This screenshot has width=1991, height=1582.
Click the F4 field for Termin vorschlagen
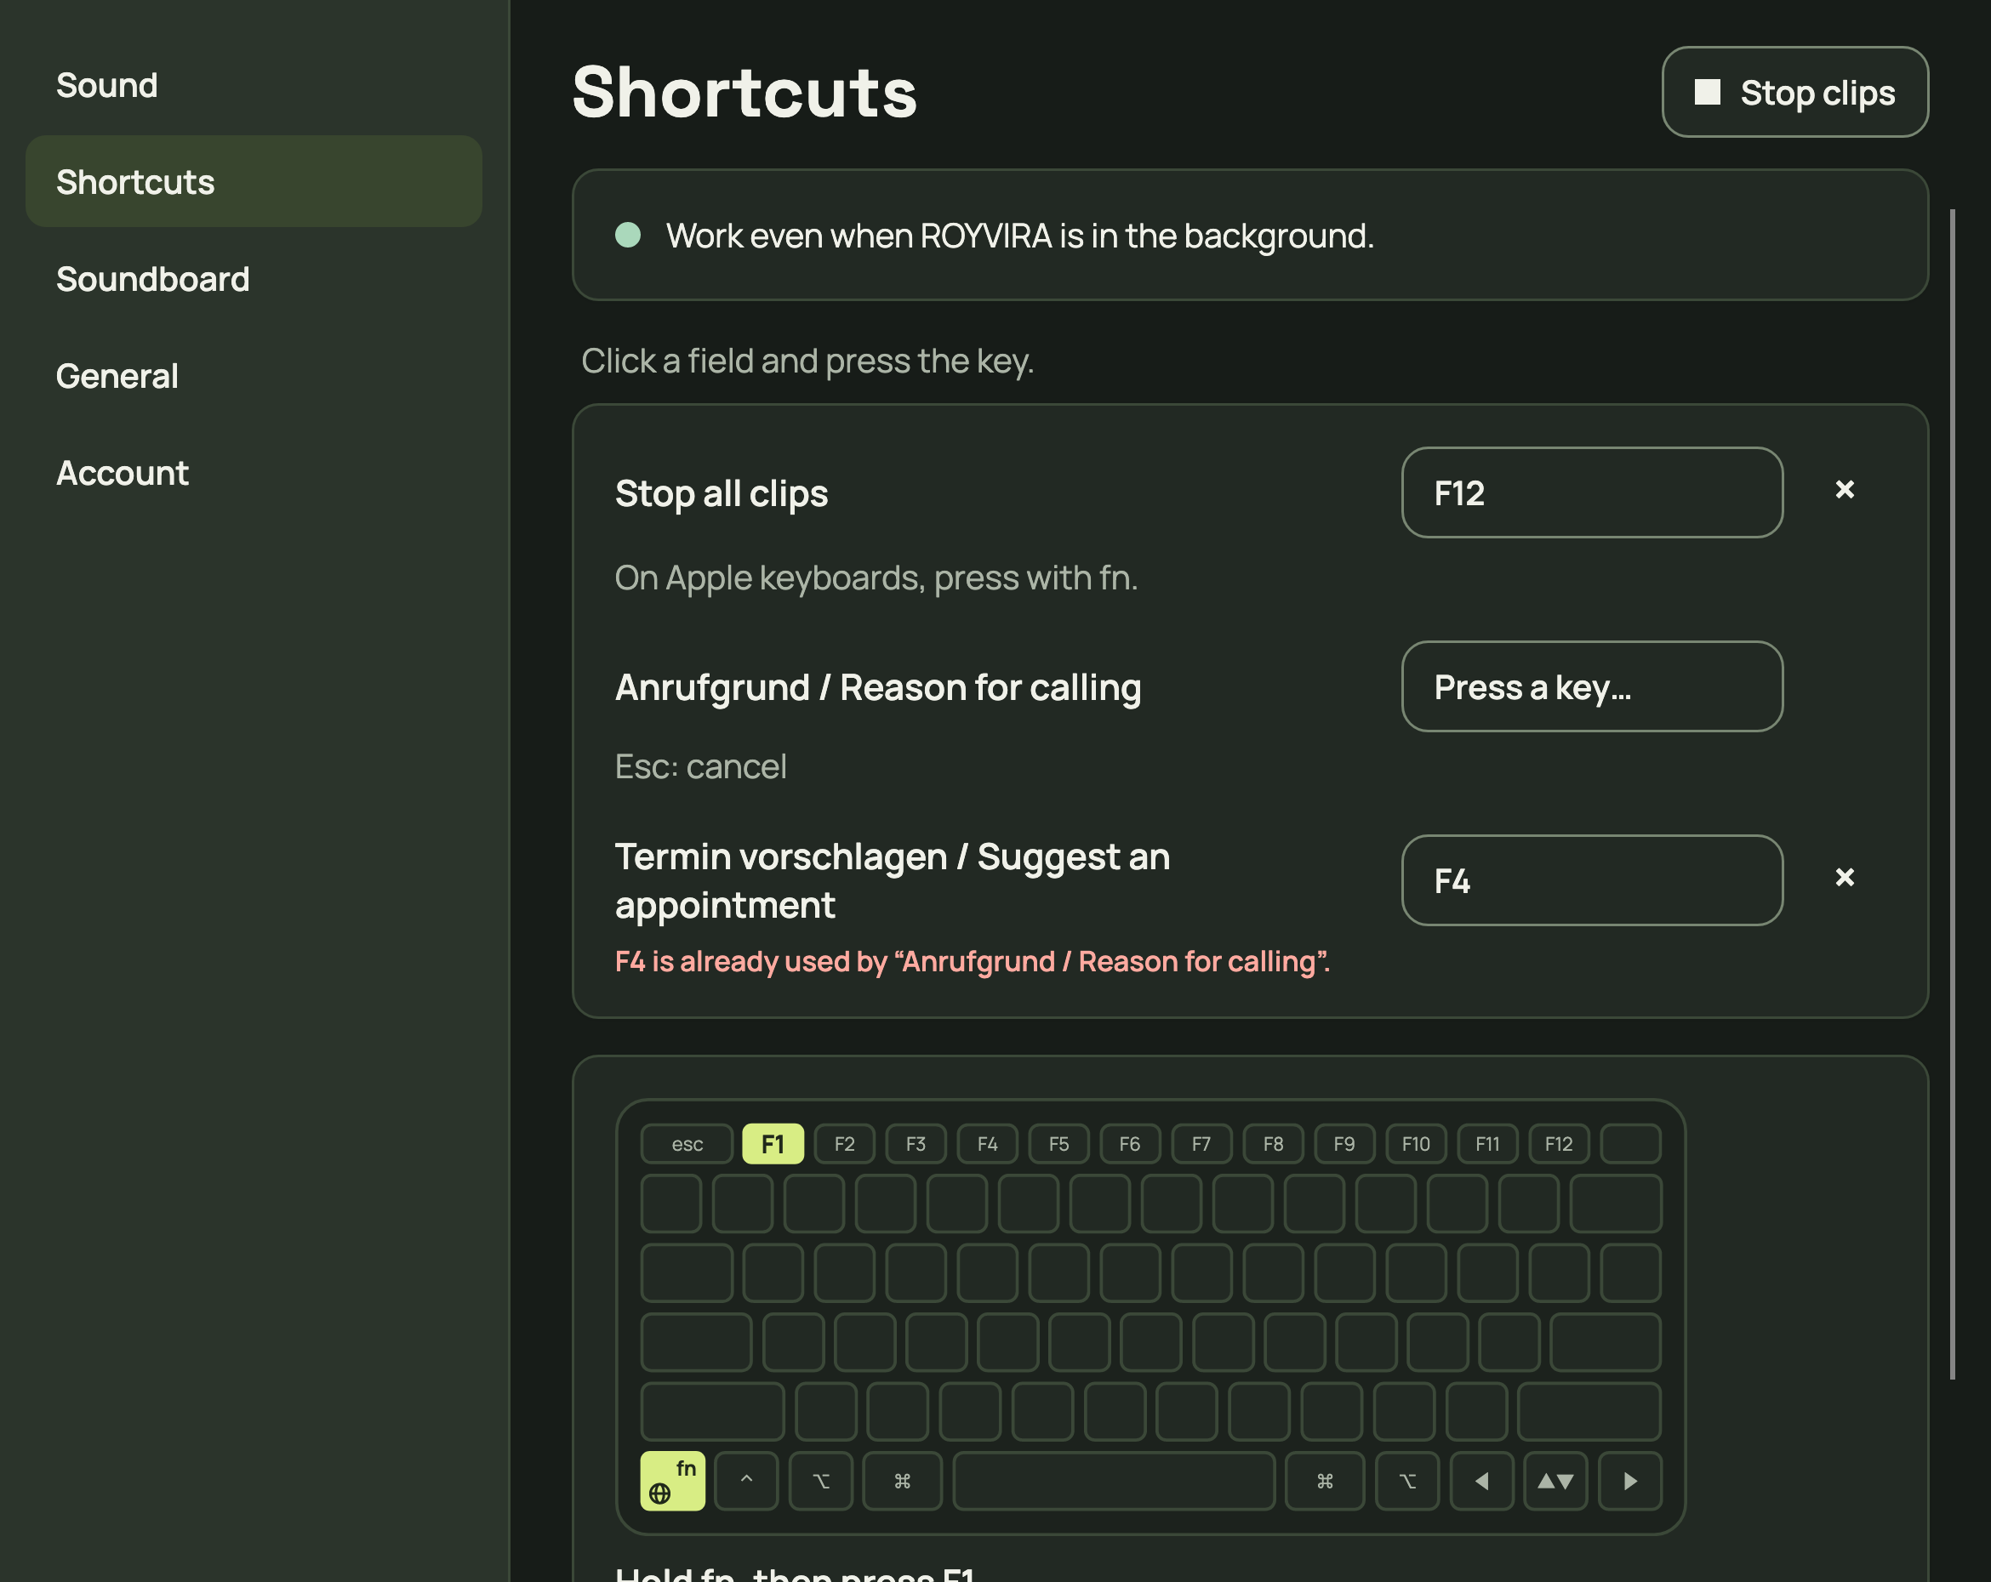1592,880
